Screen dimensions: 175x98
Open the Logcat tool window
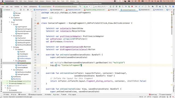coord(72,94)
